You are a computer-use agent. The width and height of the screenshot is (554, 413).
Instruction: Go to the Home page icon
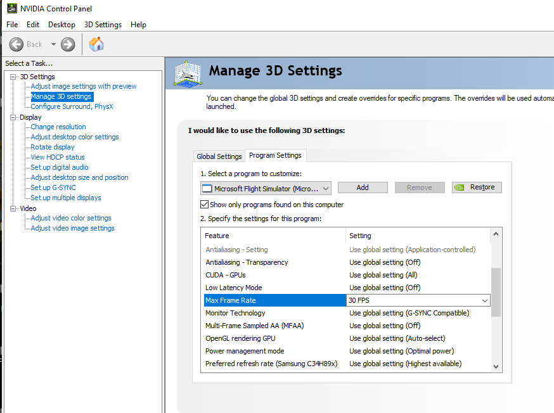[96, 44]
